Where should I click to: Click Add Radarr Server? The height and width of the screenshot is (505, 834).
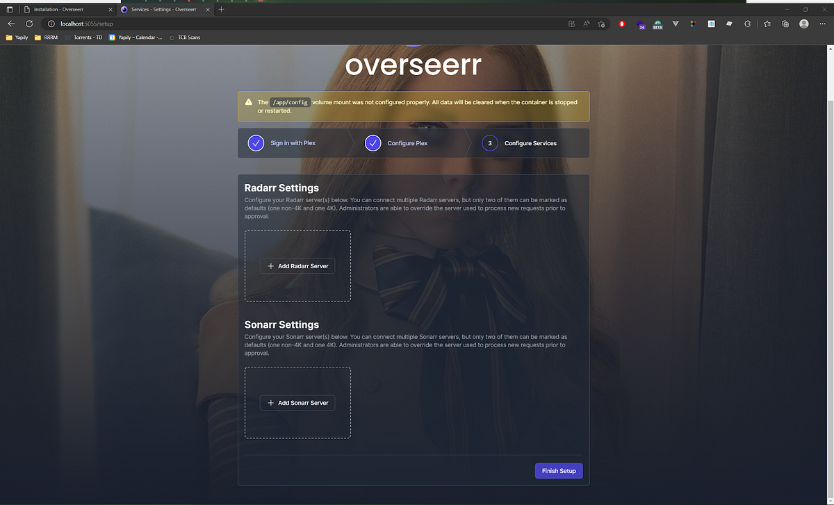click(297, 265)
